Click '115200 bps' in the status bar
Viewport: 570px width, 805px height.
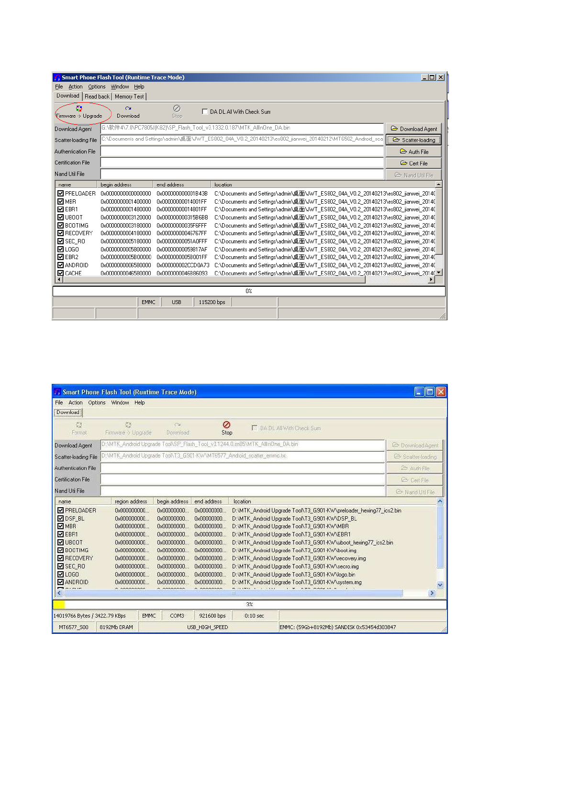[212, 302]
